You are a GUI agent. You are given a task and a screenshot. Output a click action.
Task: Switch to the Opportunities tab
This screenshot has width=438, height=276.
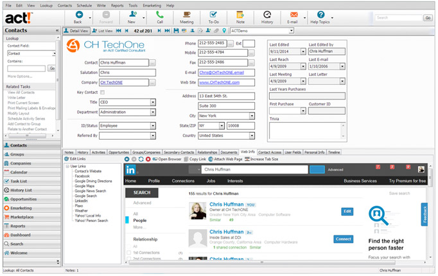tap(119, 152)
